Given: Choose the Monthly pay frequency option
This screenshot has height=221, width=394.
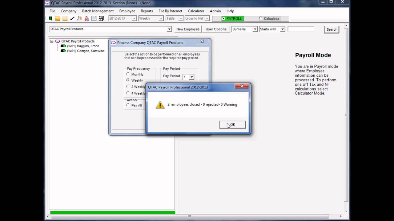Looking at the screenshot, I should [128, 74].
